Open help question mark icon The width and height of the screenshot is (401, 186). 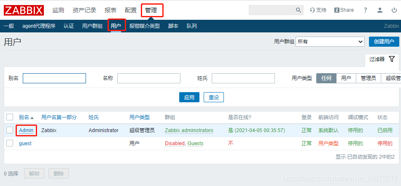[366, 10]
